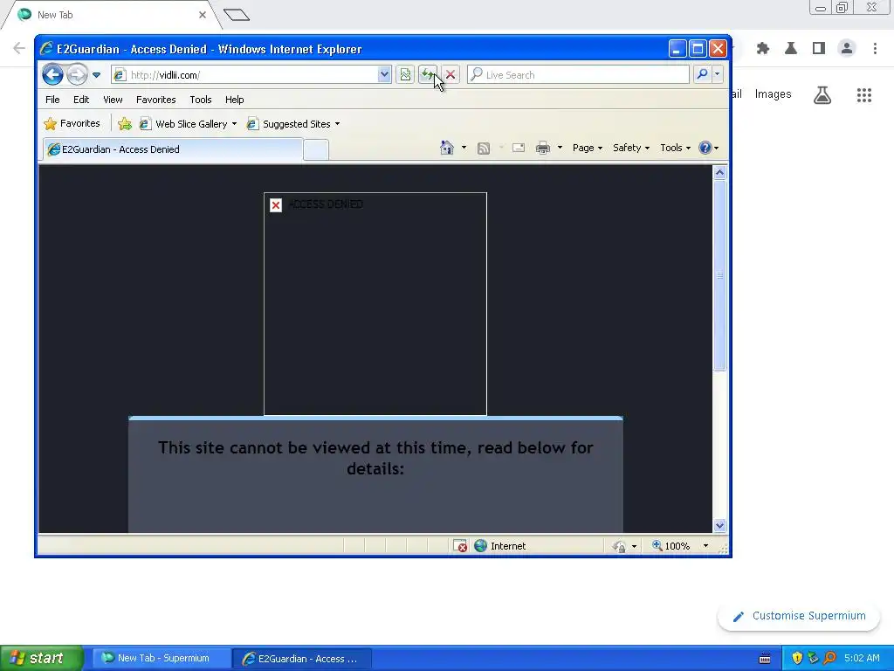Expand the Home button dropdown arrow

(464, 148)
